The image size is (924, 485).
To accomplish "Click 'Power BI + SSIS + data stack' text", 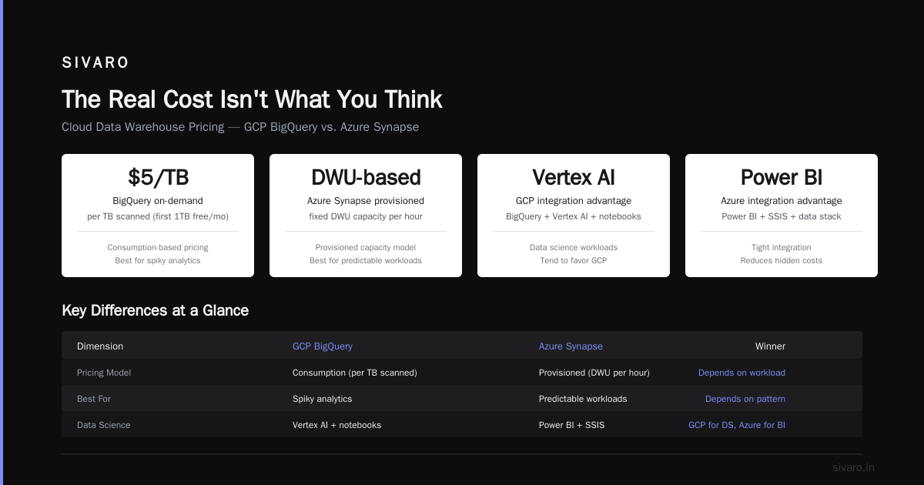I will pos(782,216).
